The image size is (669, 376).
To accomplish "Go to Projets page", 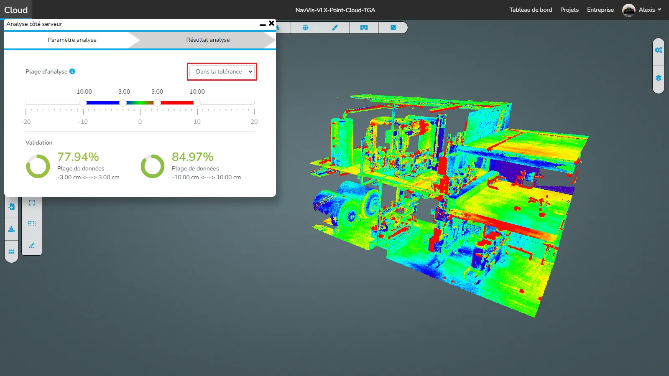I will 569,10.
